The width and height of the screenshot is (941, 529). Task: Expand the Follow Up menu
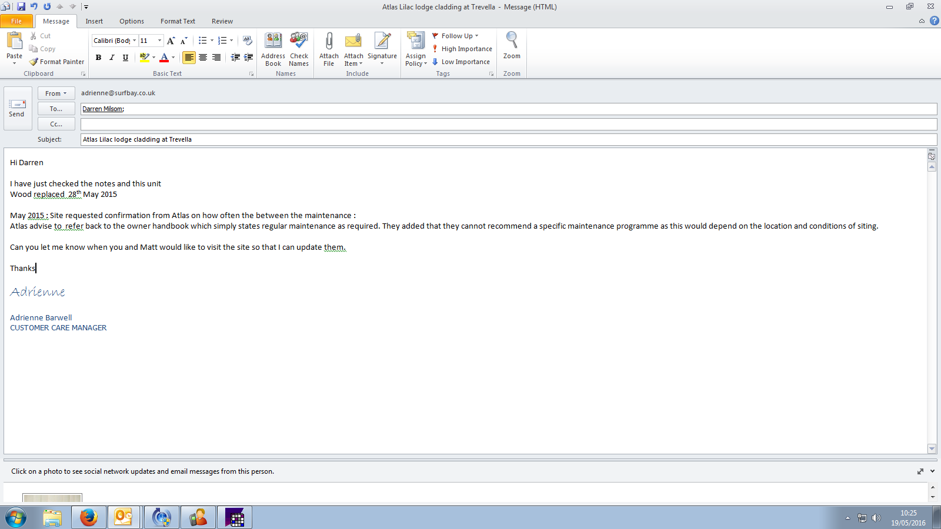click(x=456, y=36)
